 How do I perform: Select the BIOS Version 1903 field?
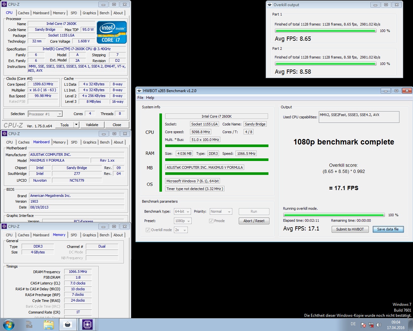[77, 201]
